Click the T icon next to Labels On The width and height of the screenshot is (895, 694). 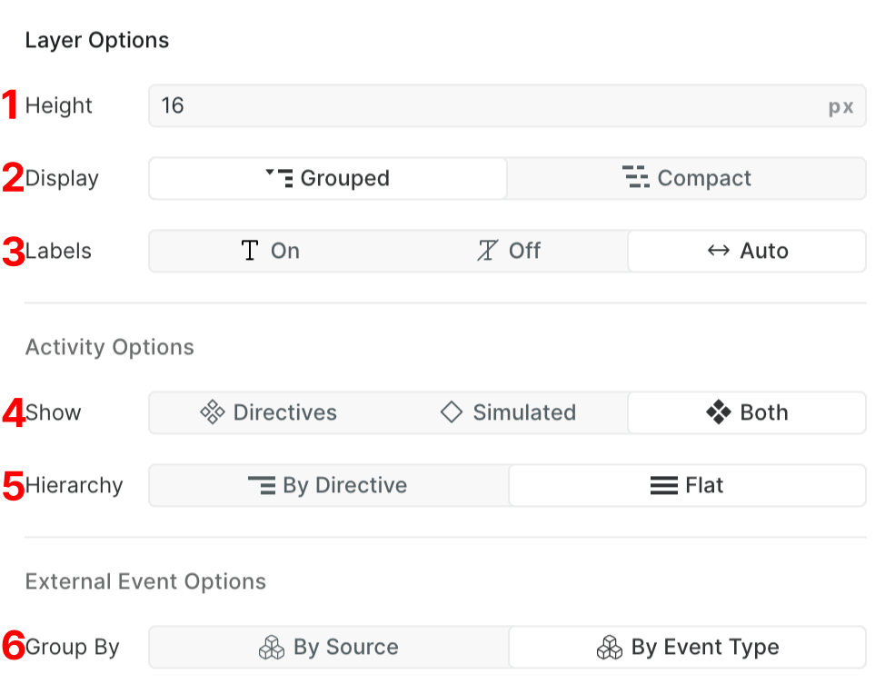[x=249, y=251]
